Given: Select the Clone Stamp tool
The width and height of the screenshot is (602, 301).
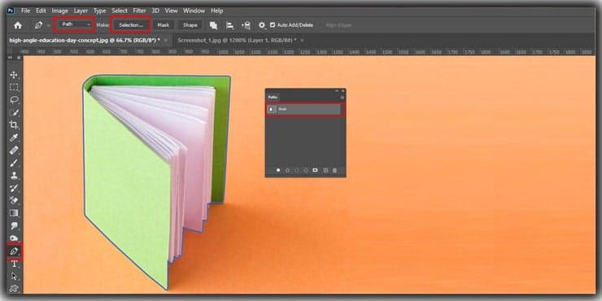Looking at the screenshot, I should point(14,175).
